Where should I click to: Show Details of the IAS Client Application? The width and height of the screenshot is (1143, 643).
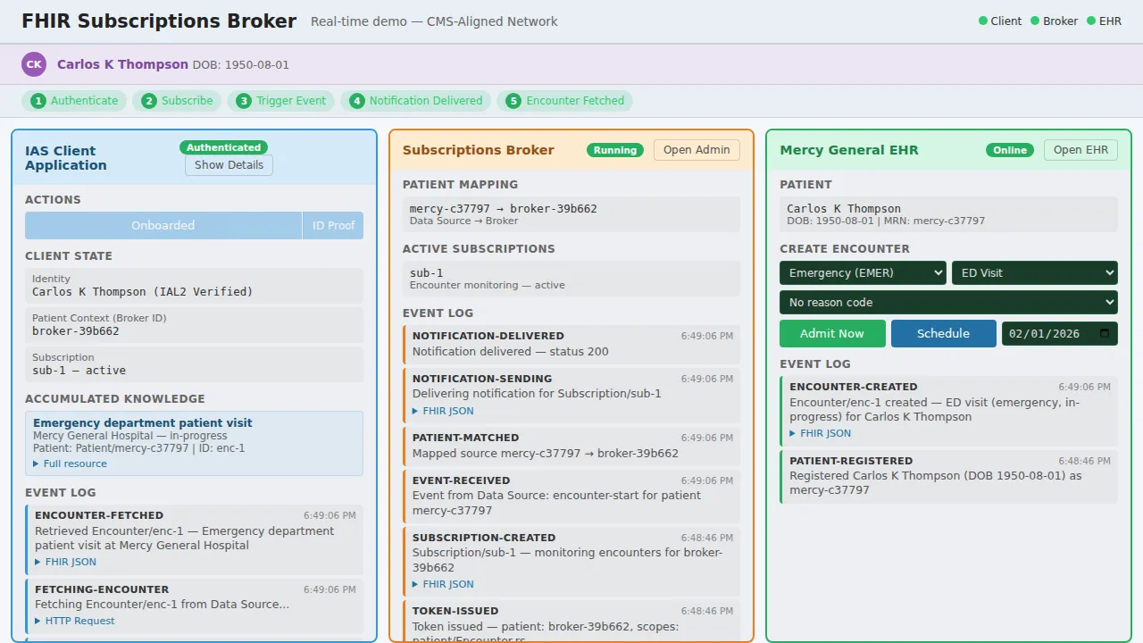(x=229, y=165)
